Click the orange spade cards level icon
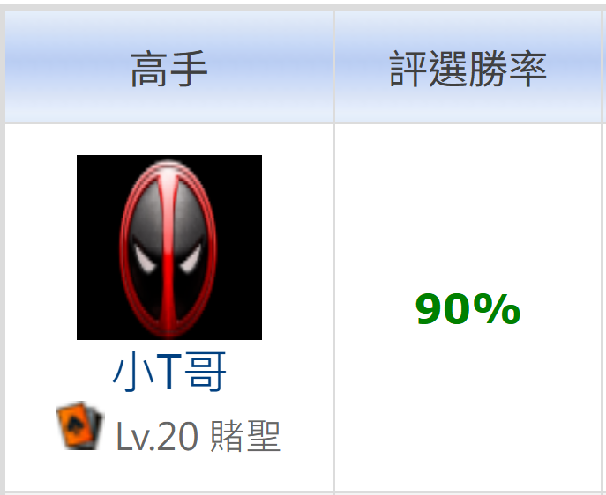This screenshot has width=606, height=495. pos(80,425)
